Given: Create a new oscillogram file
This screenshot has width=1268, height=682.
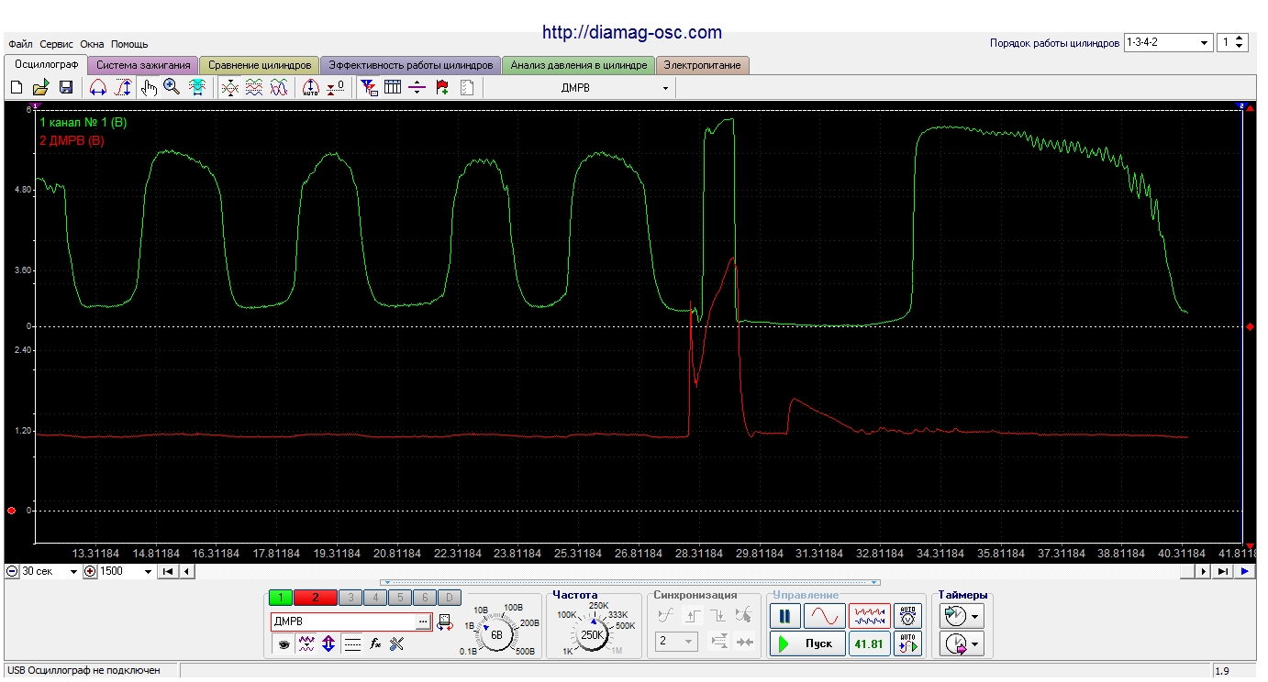Looking at the screenshot, I should point(17,87).
